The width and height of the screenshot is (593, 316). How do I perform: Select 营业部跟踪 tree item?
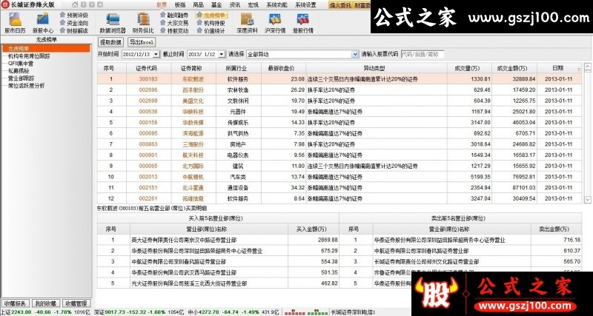[x=21, y=78]
